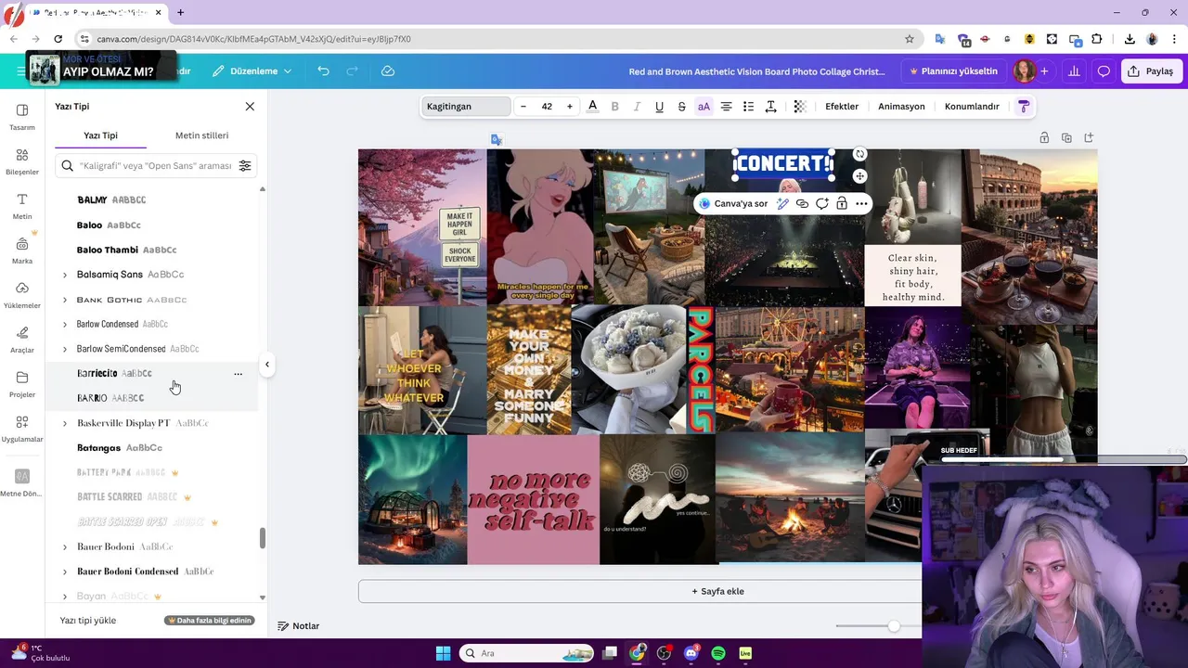
Task: Open the Metin text tool
Action: (22, 206)
